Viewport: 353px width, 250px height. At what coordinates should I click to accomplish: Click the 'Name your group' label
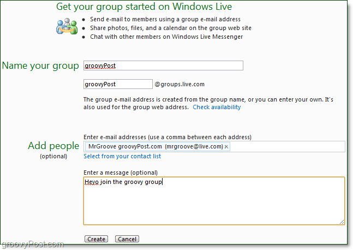[x=40, y=66]
